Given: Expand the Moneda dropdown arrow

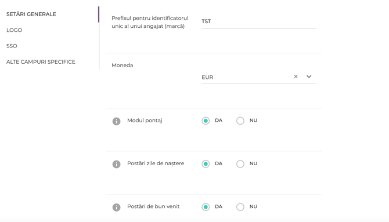Looking at the screenshot, I should (309, 77).
